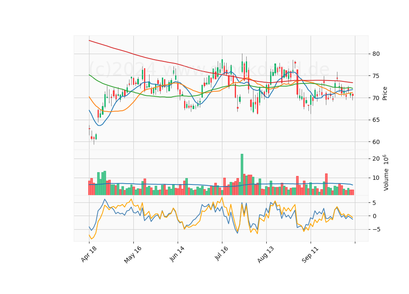Click the 20 volume axis value

click(376, 159)
